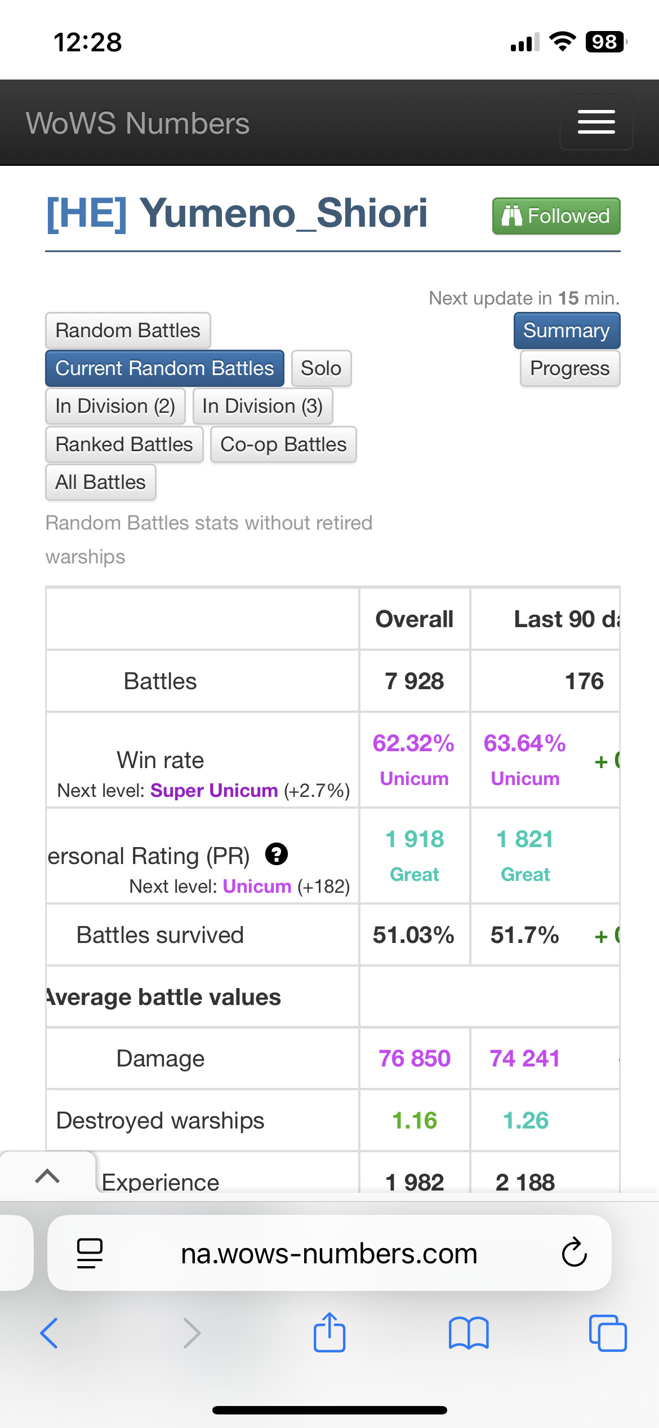The image size is (659, 1428).
Task: Open page settings icon in address bar
Action: coord(90,1253)
